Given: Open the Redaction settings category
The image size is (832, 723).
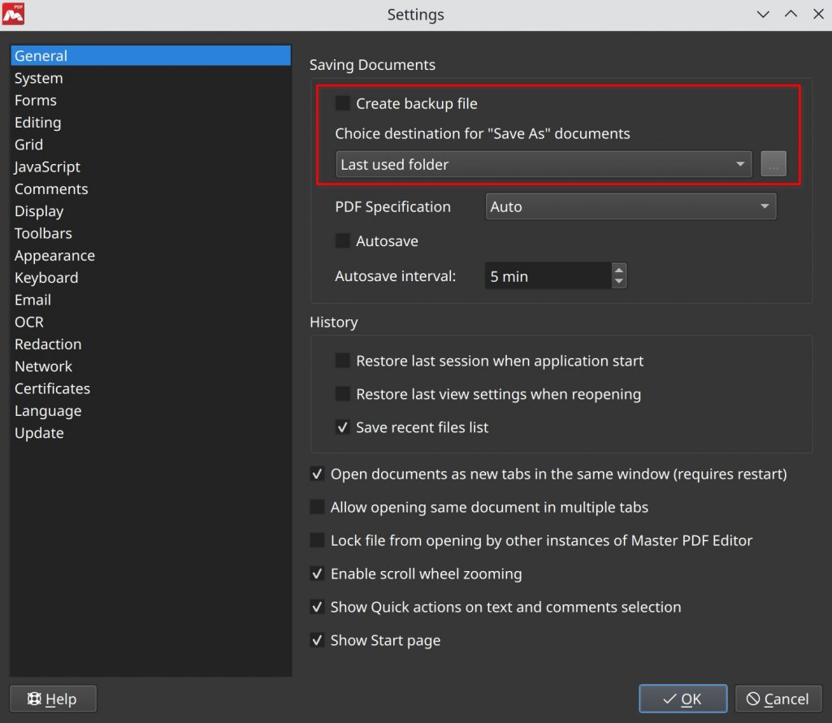Looking at the screenshot, I should (x=150, y=344).
